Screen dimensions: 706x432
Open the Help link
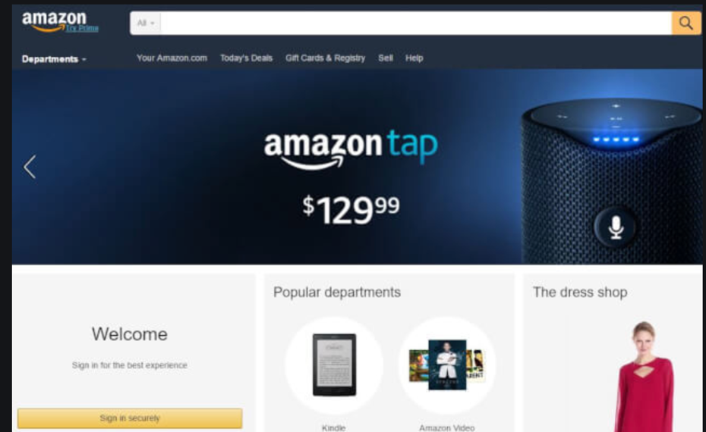click(414, 58)
